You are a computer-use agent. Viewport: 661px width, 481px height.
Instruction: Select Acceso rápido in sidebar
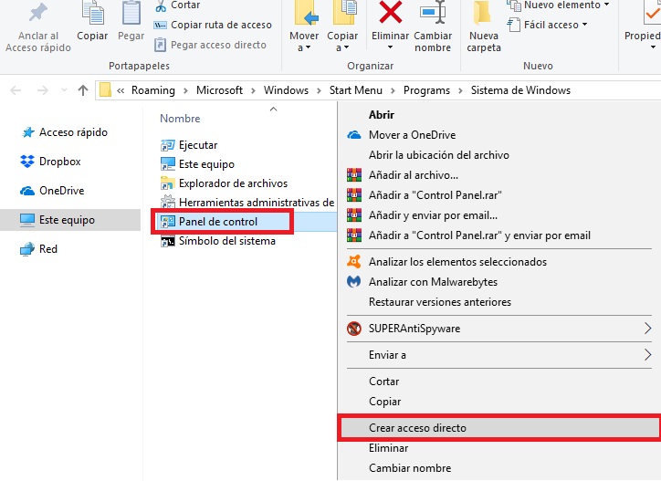pos(73,132)
